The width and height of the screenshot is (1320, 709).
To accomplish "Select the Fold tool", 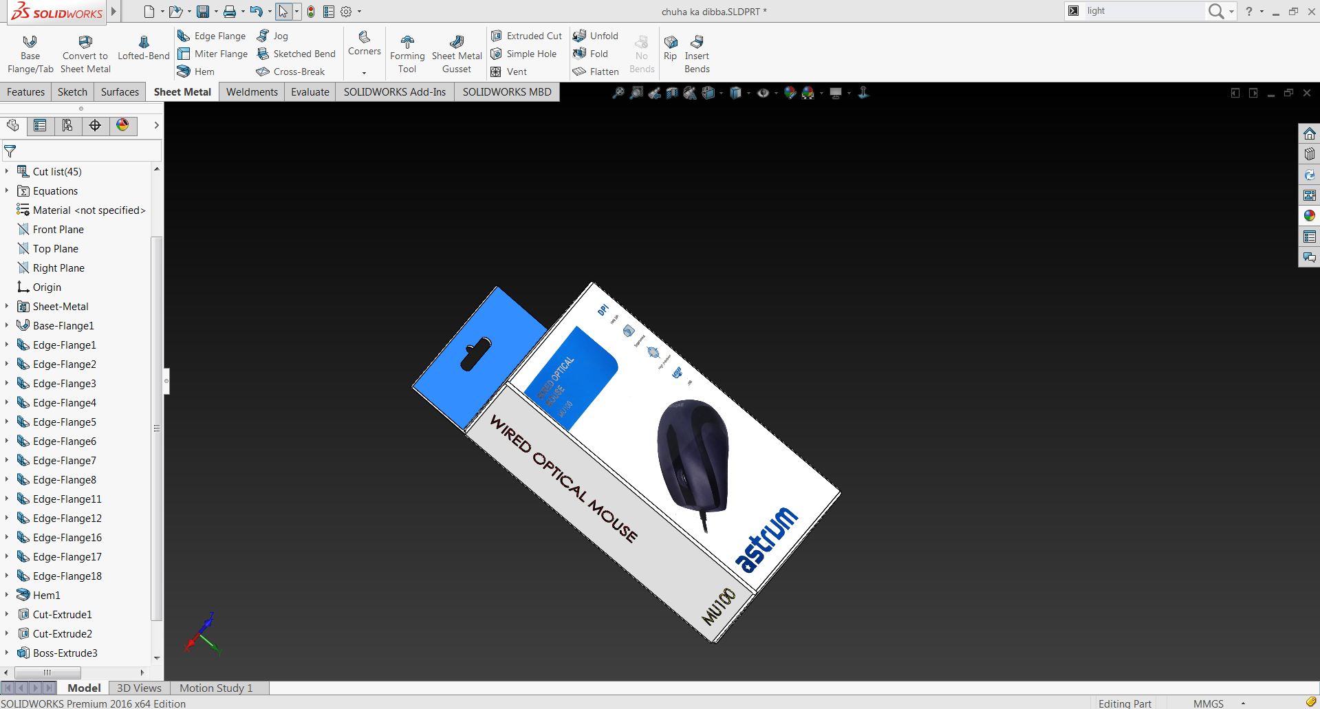I will (590, 54).
